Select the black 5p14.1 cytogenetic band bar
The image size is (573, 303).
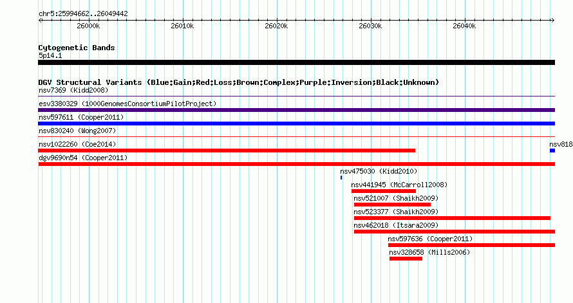[296, 62]
